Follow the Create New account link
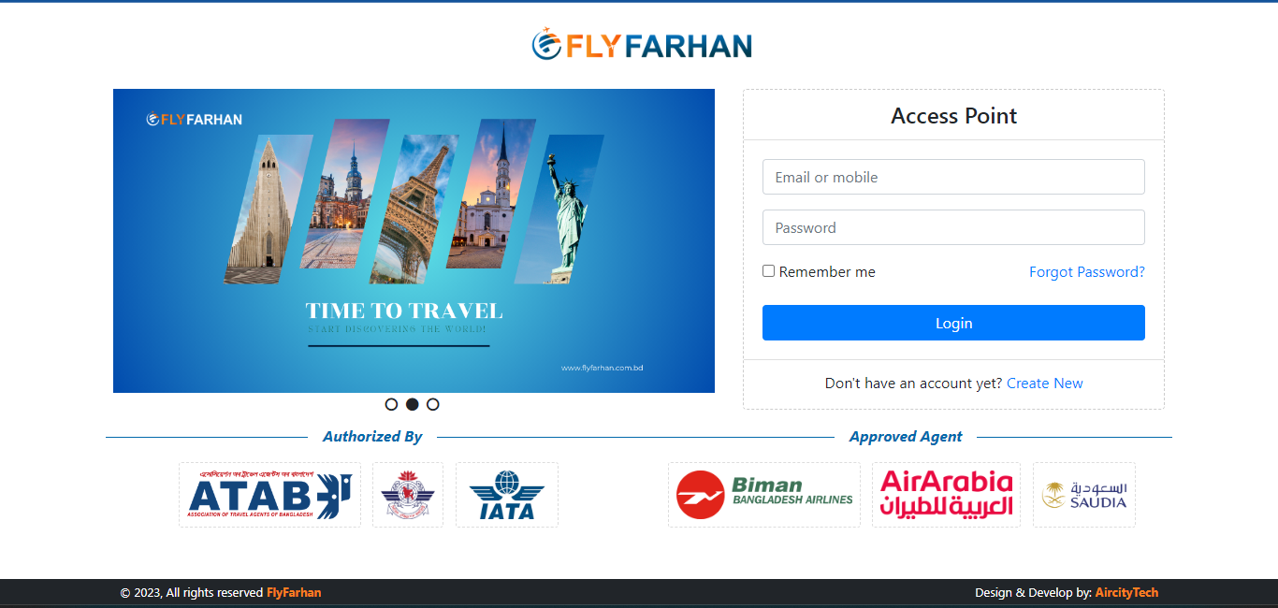 point(1045,384)
